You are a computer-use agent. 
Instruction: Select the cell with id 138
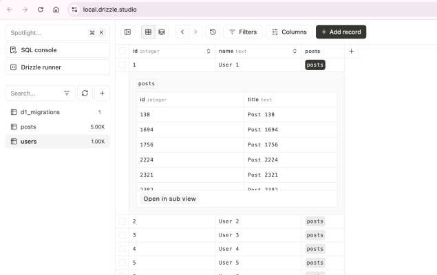pyautogui.click(x=191, y=115)
